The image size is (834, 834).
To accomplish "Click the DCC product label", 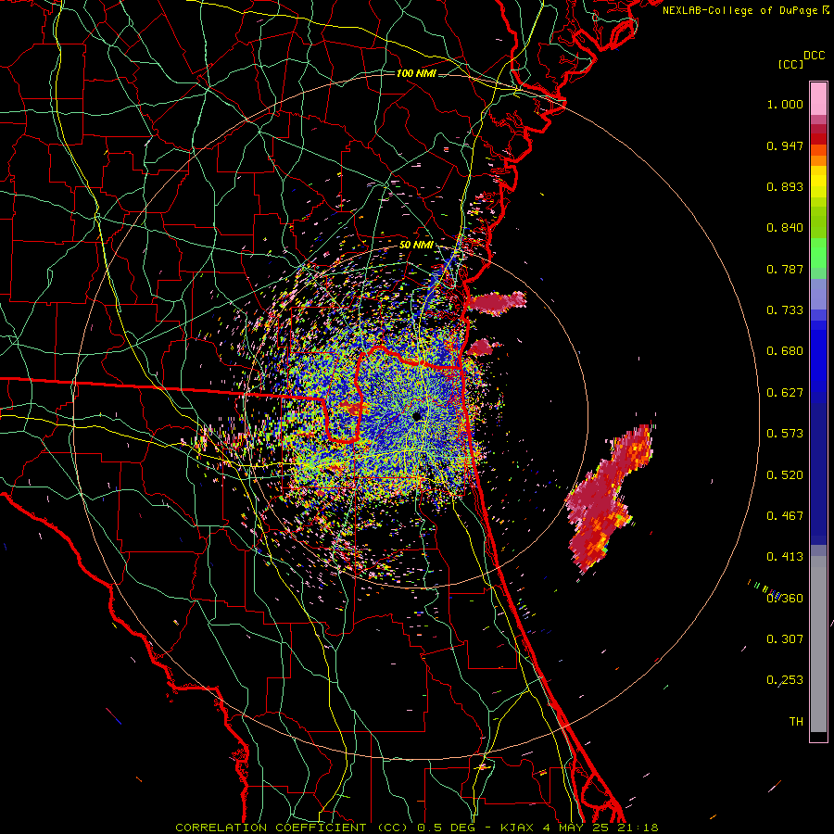I will [814, 56].
